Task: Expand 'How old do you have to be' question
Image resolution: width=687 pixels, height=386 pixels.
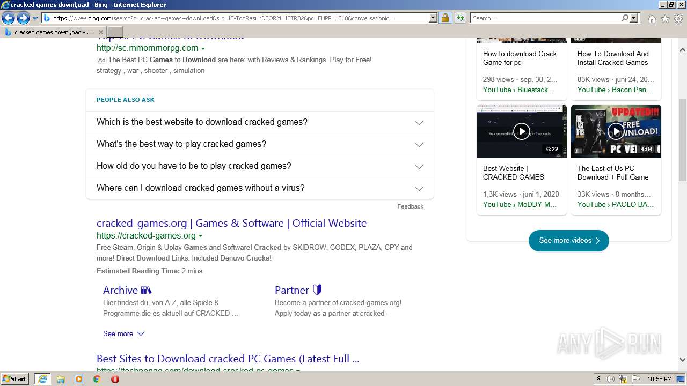Action: [x=260, y=166]
